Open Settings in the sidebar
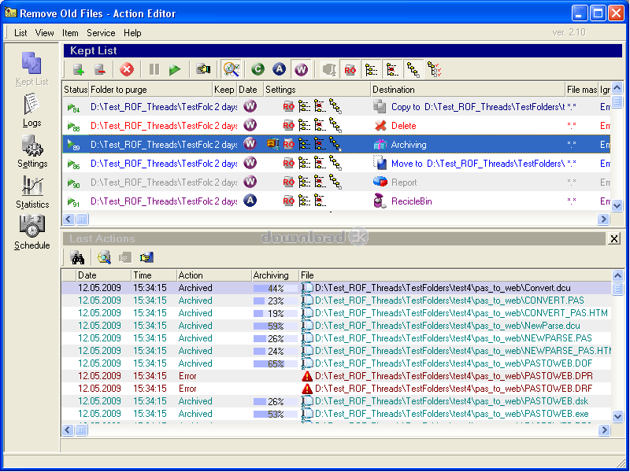Viewport: 630px width, 472px height. coord(32,151)
